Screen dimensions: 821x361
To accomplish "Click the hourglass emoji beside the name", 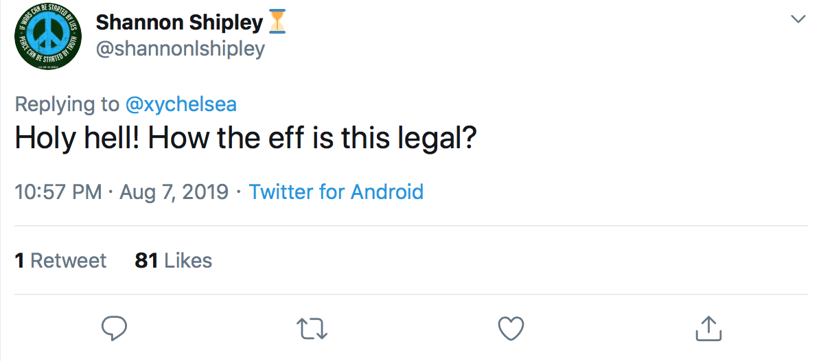I will (x=278, y=23).
